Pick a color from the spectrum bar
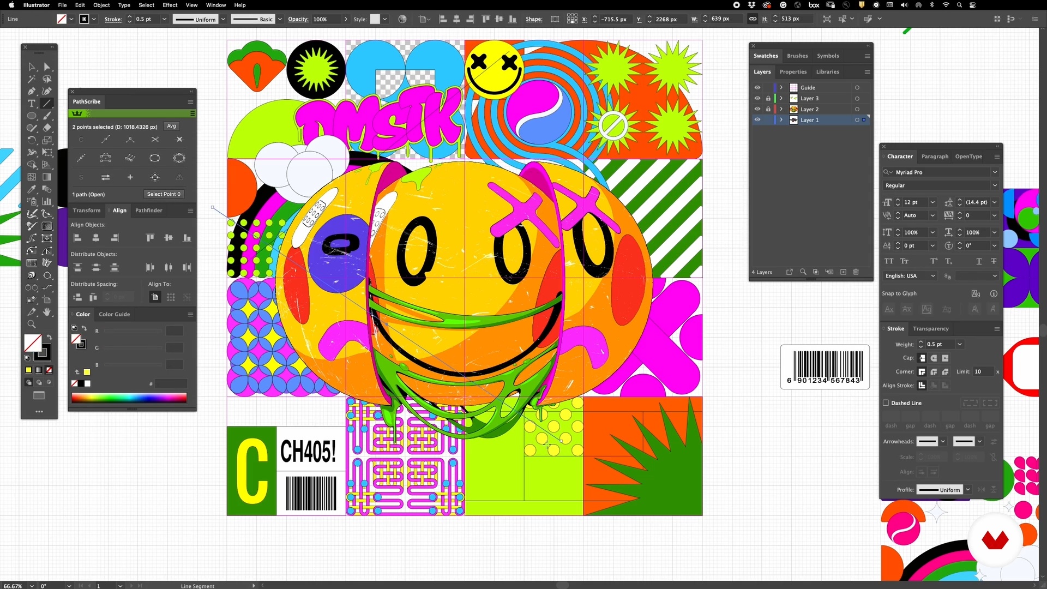Image resolution: width=1047 pixels, height=589 pixels. click(x=129, y=398)
